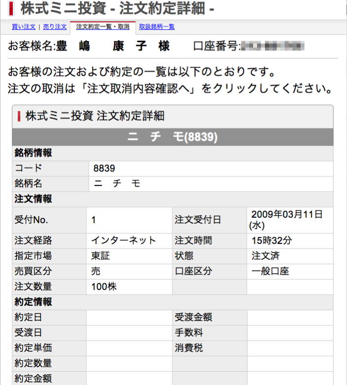This screenshot has height=385, width=347.
Task: Click the time value 15時32分
Action: pyautogui.click(x=272, y=241)
